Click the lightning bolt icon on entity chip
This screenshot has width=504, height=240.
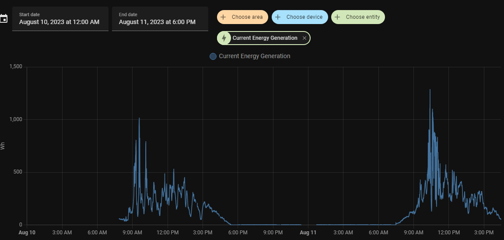(224, 38)
